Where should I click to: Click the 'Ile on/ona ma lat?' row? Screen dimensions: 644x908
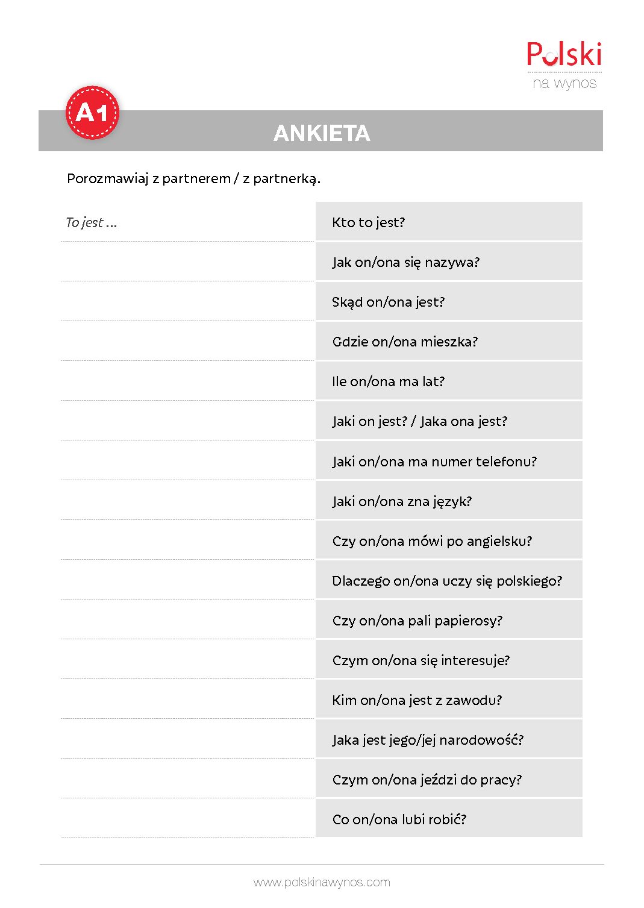coord(449,381)
